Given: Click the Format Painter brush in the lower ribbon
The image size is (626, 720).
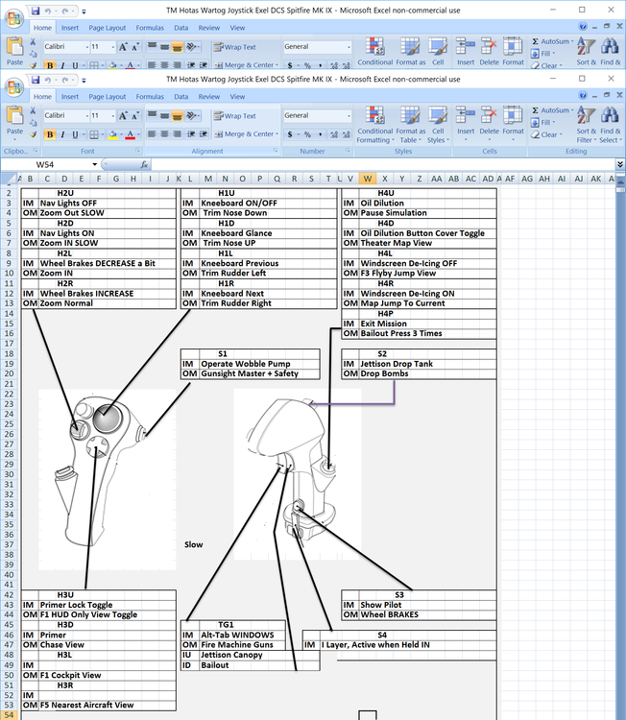Looking at the screenshot, I should click(x=35, y=135).
